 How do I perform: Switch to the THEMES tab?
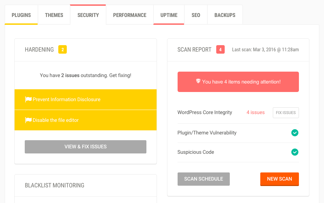(54, 15)
